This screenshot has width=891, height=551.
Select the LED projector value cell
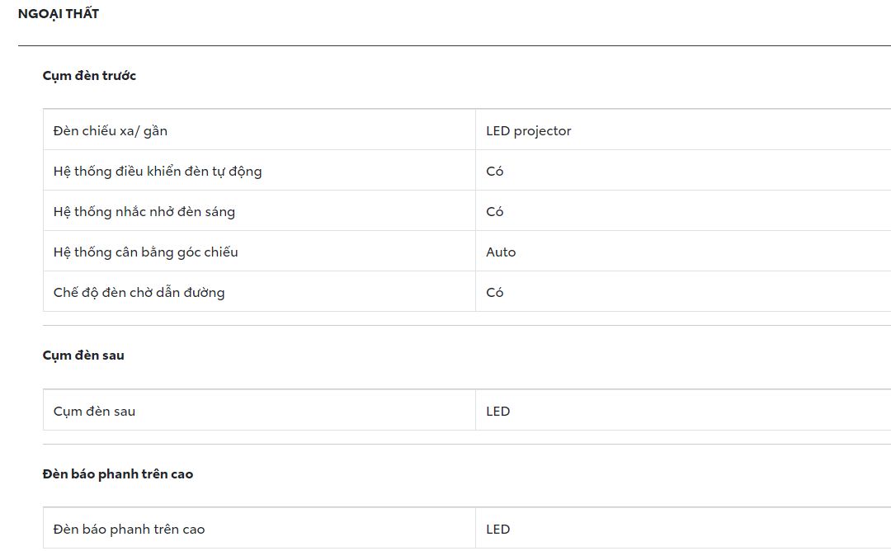tap(529, 131)
